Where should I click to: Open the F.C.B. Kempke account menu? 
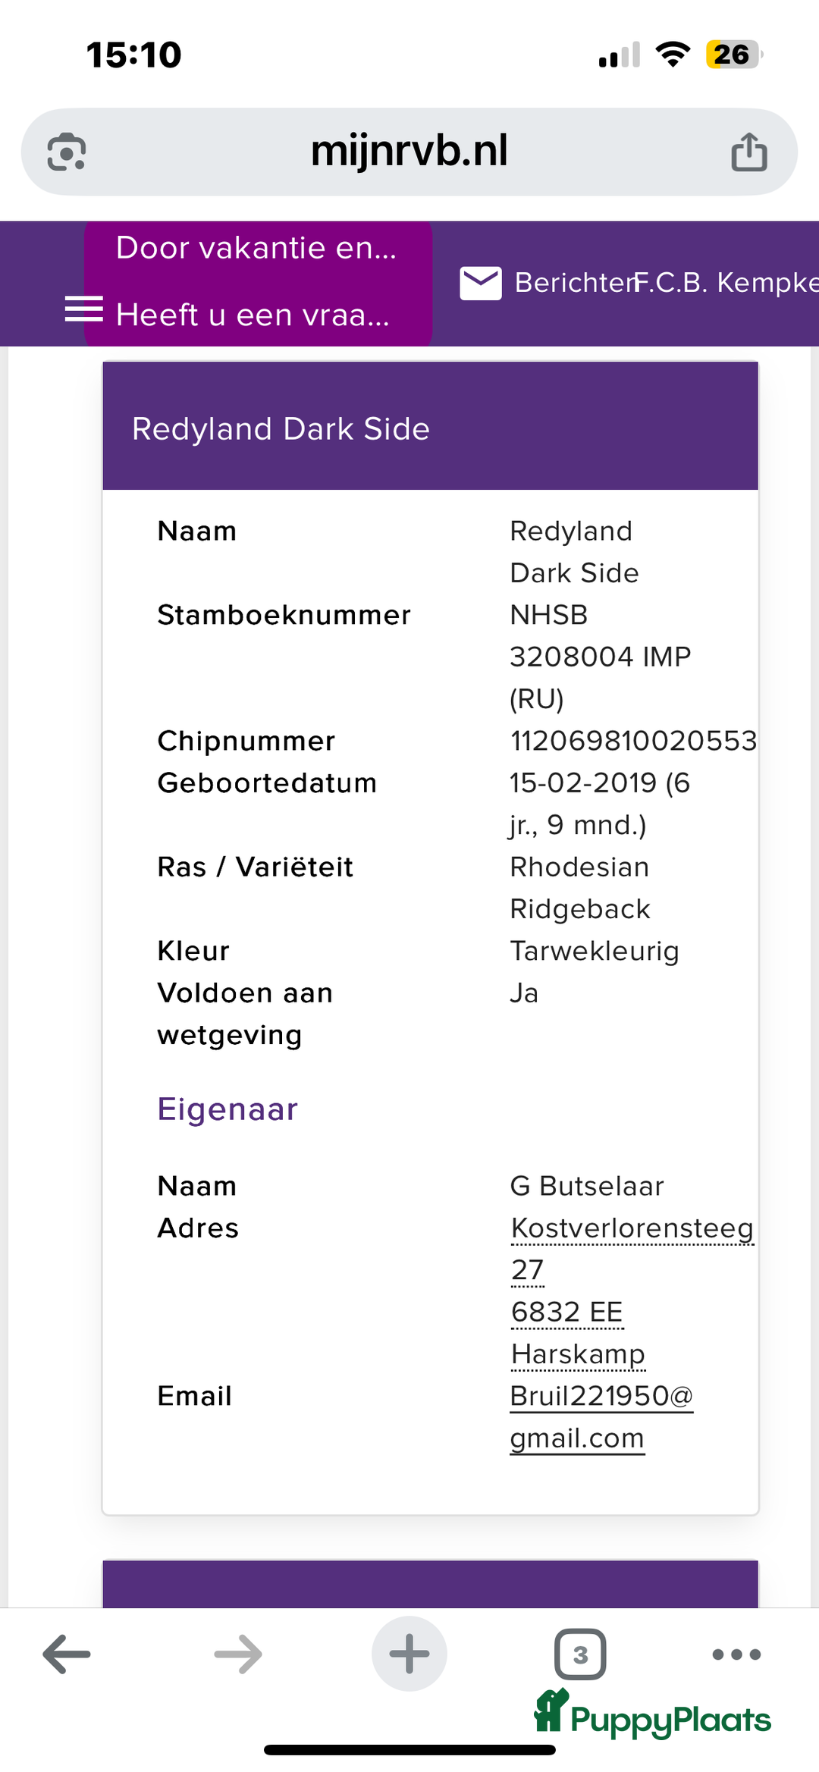pyautogui.click(x=728, y=283)
